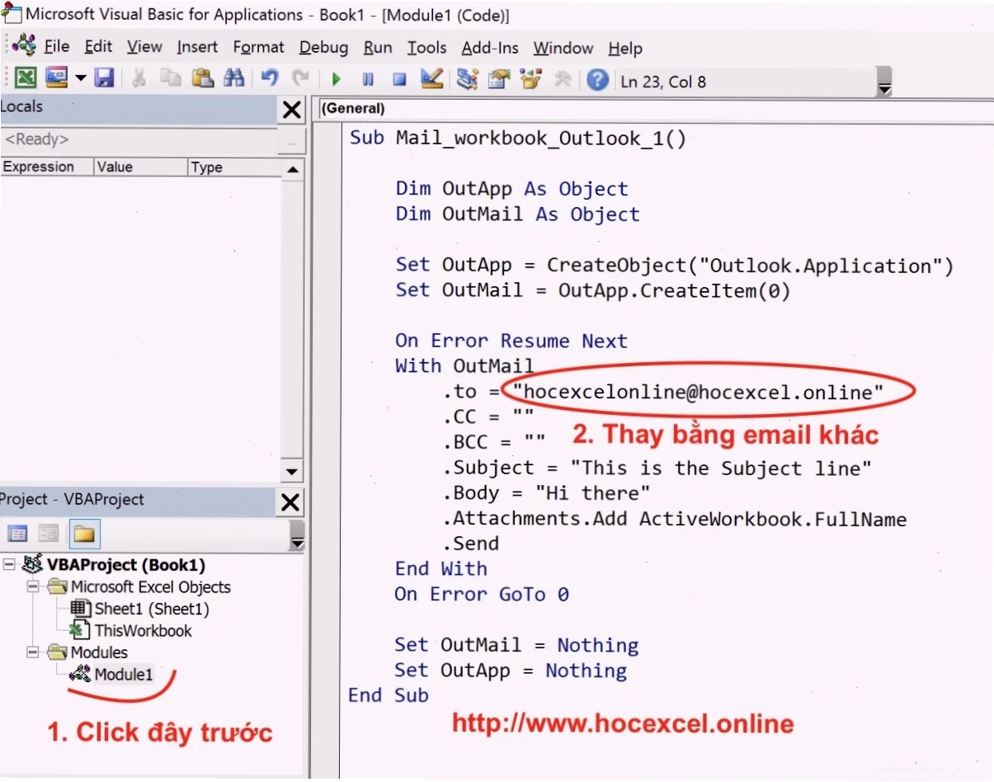This screenshot has height=782, width=994.
Task: Click the Paste clipboard icon
Action: click(203, 78)
